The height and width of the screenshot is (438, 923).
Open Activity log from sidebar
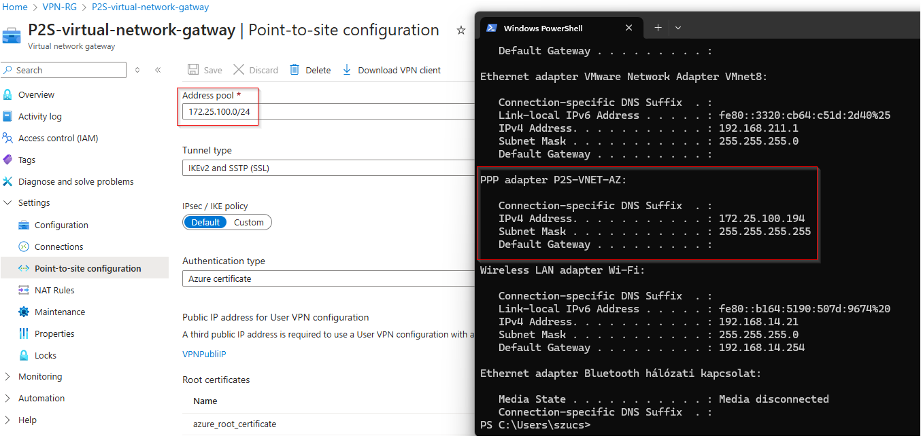pyautogui.click(x=39, y=116)
